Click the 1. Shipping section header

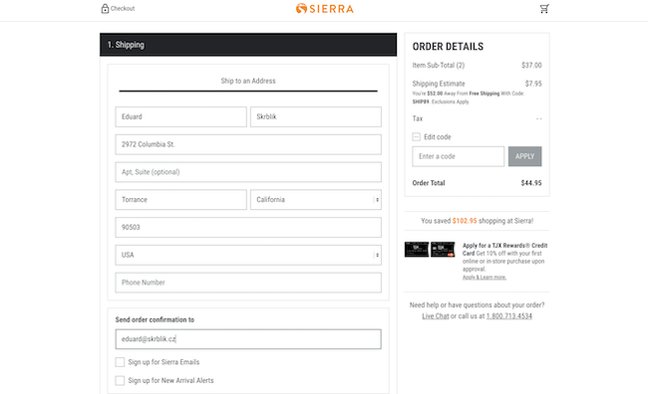tap(248, 45)
